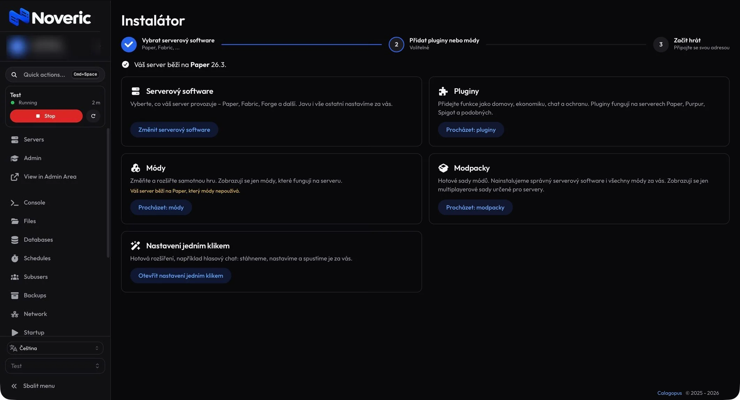740x400 pixels.
Task: Open the Schedules menu item
Action: tap(55, 258)
